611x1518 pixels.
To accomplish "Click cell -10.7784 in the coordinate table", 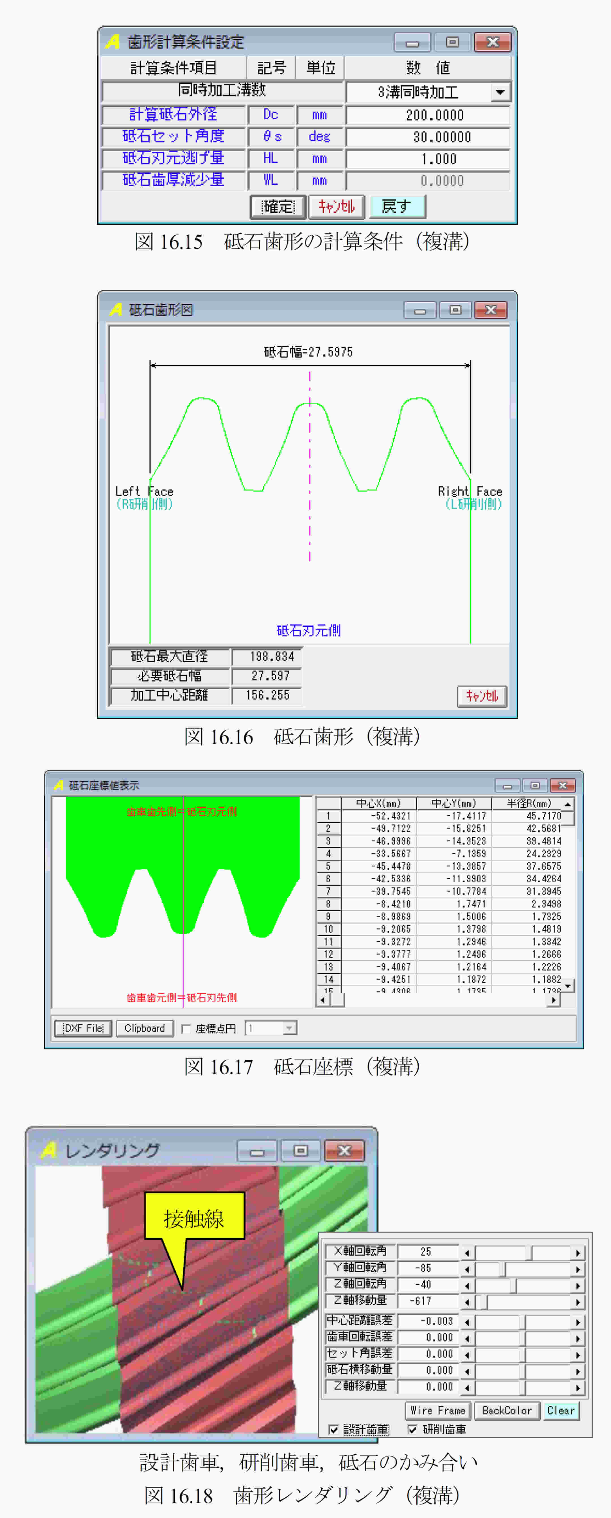I will coord(454,892).
